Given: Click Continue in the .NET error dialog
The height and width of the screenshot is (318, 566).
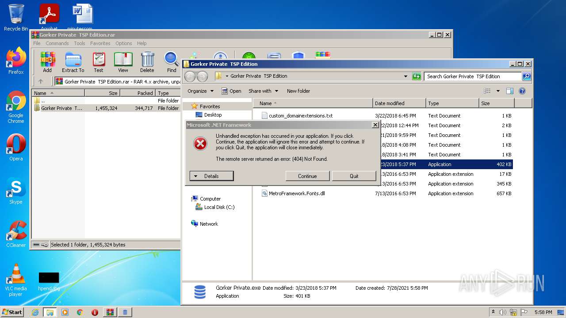Looking at the screenshot, I should pyautogui.click(x=307, y=176).
